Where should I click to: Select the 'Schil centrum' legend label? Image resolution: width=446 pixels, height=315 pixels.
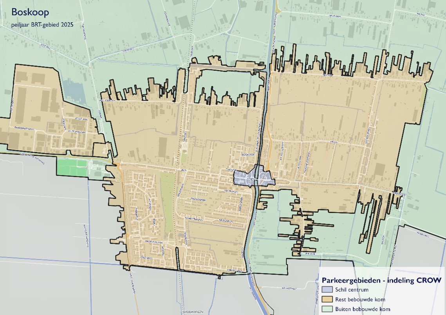[350, 290]
